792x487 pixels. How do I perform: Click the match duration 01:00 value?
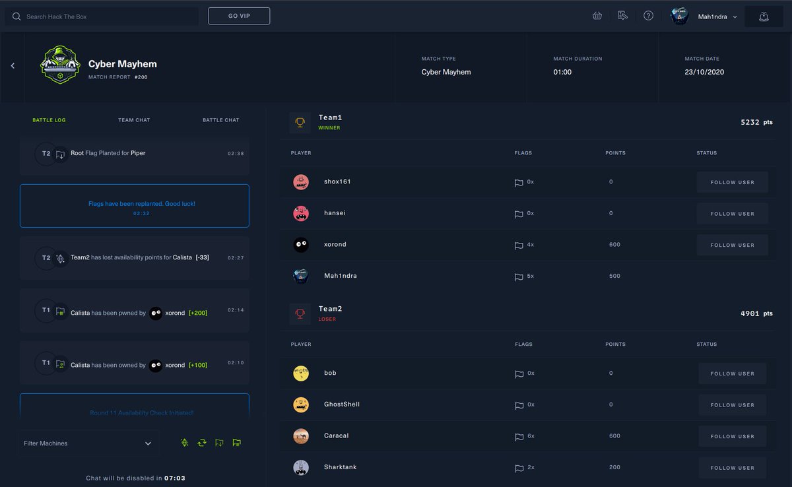(x=562, y=72)
